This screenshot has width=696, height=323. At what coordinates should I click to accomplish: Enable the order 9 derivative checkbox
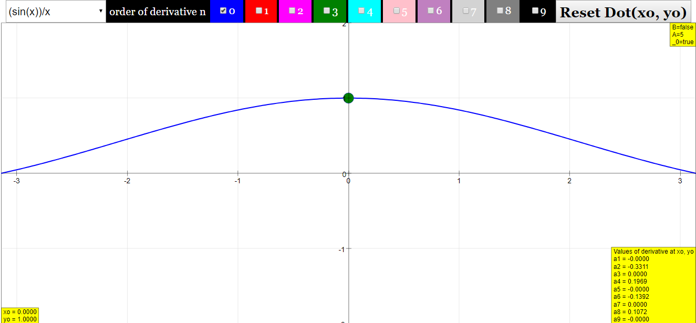[x=535, y=11]
